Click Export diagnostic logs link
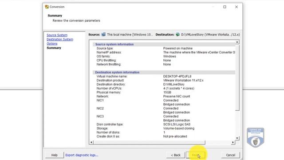Viewport: 284px width, 160px height. [82, 155]
